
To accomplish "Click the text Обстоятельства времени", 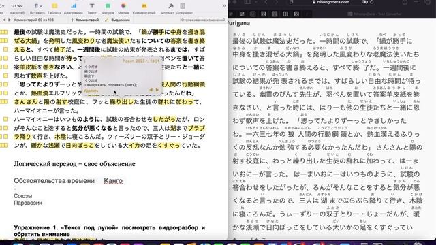I will pos(54,181).
